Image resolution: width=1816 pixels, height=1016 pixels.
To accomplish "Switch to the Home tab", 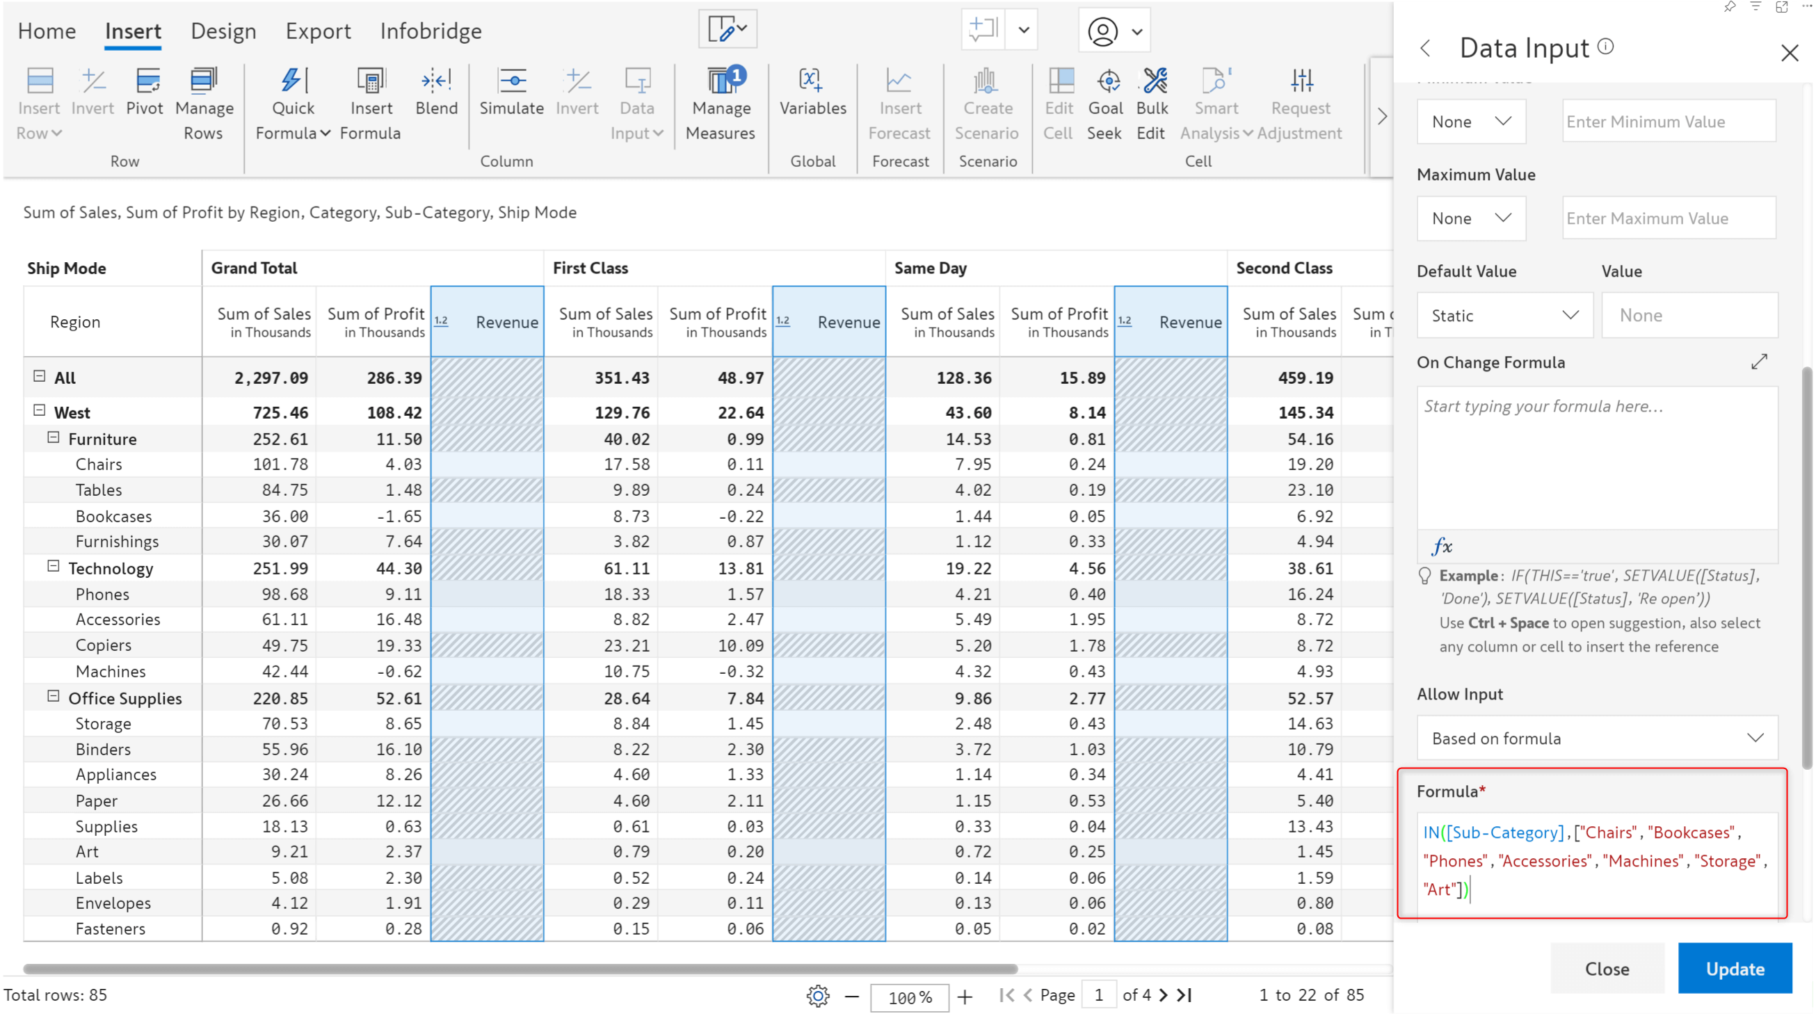I will pos(47,31).
